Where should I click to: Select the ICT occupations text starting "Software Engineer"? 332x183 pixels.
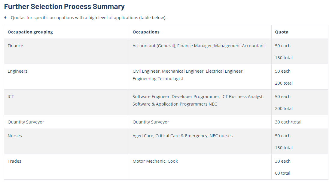pyautogui.click(x=198, y=100)
